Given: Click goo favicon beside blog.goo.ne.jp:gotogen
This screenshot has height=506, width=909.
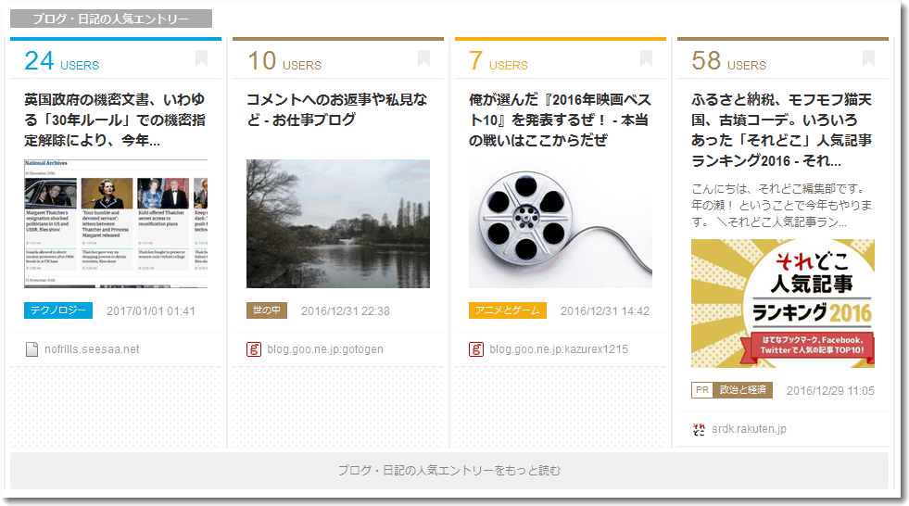Looking at the screenshot, I should [254, 349].
